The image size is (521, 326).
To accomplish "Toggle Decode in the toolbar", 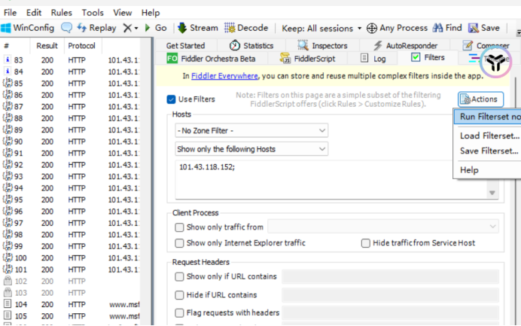I will click(246, 28).
